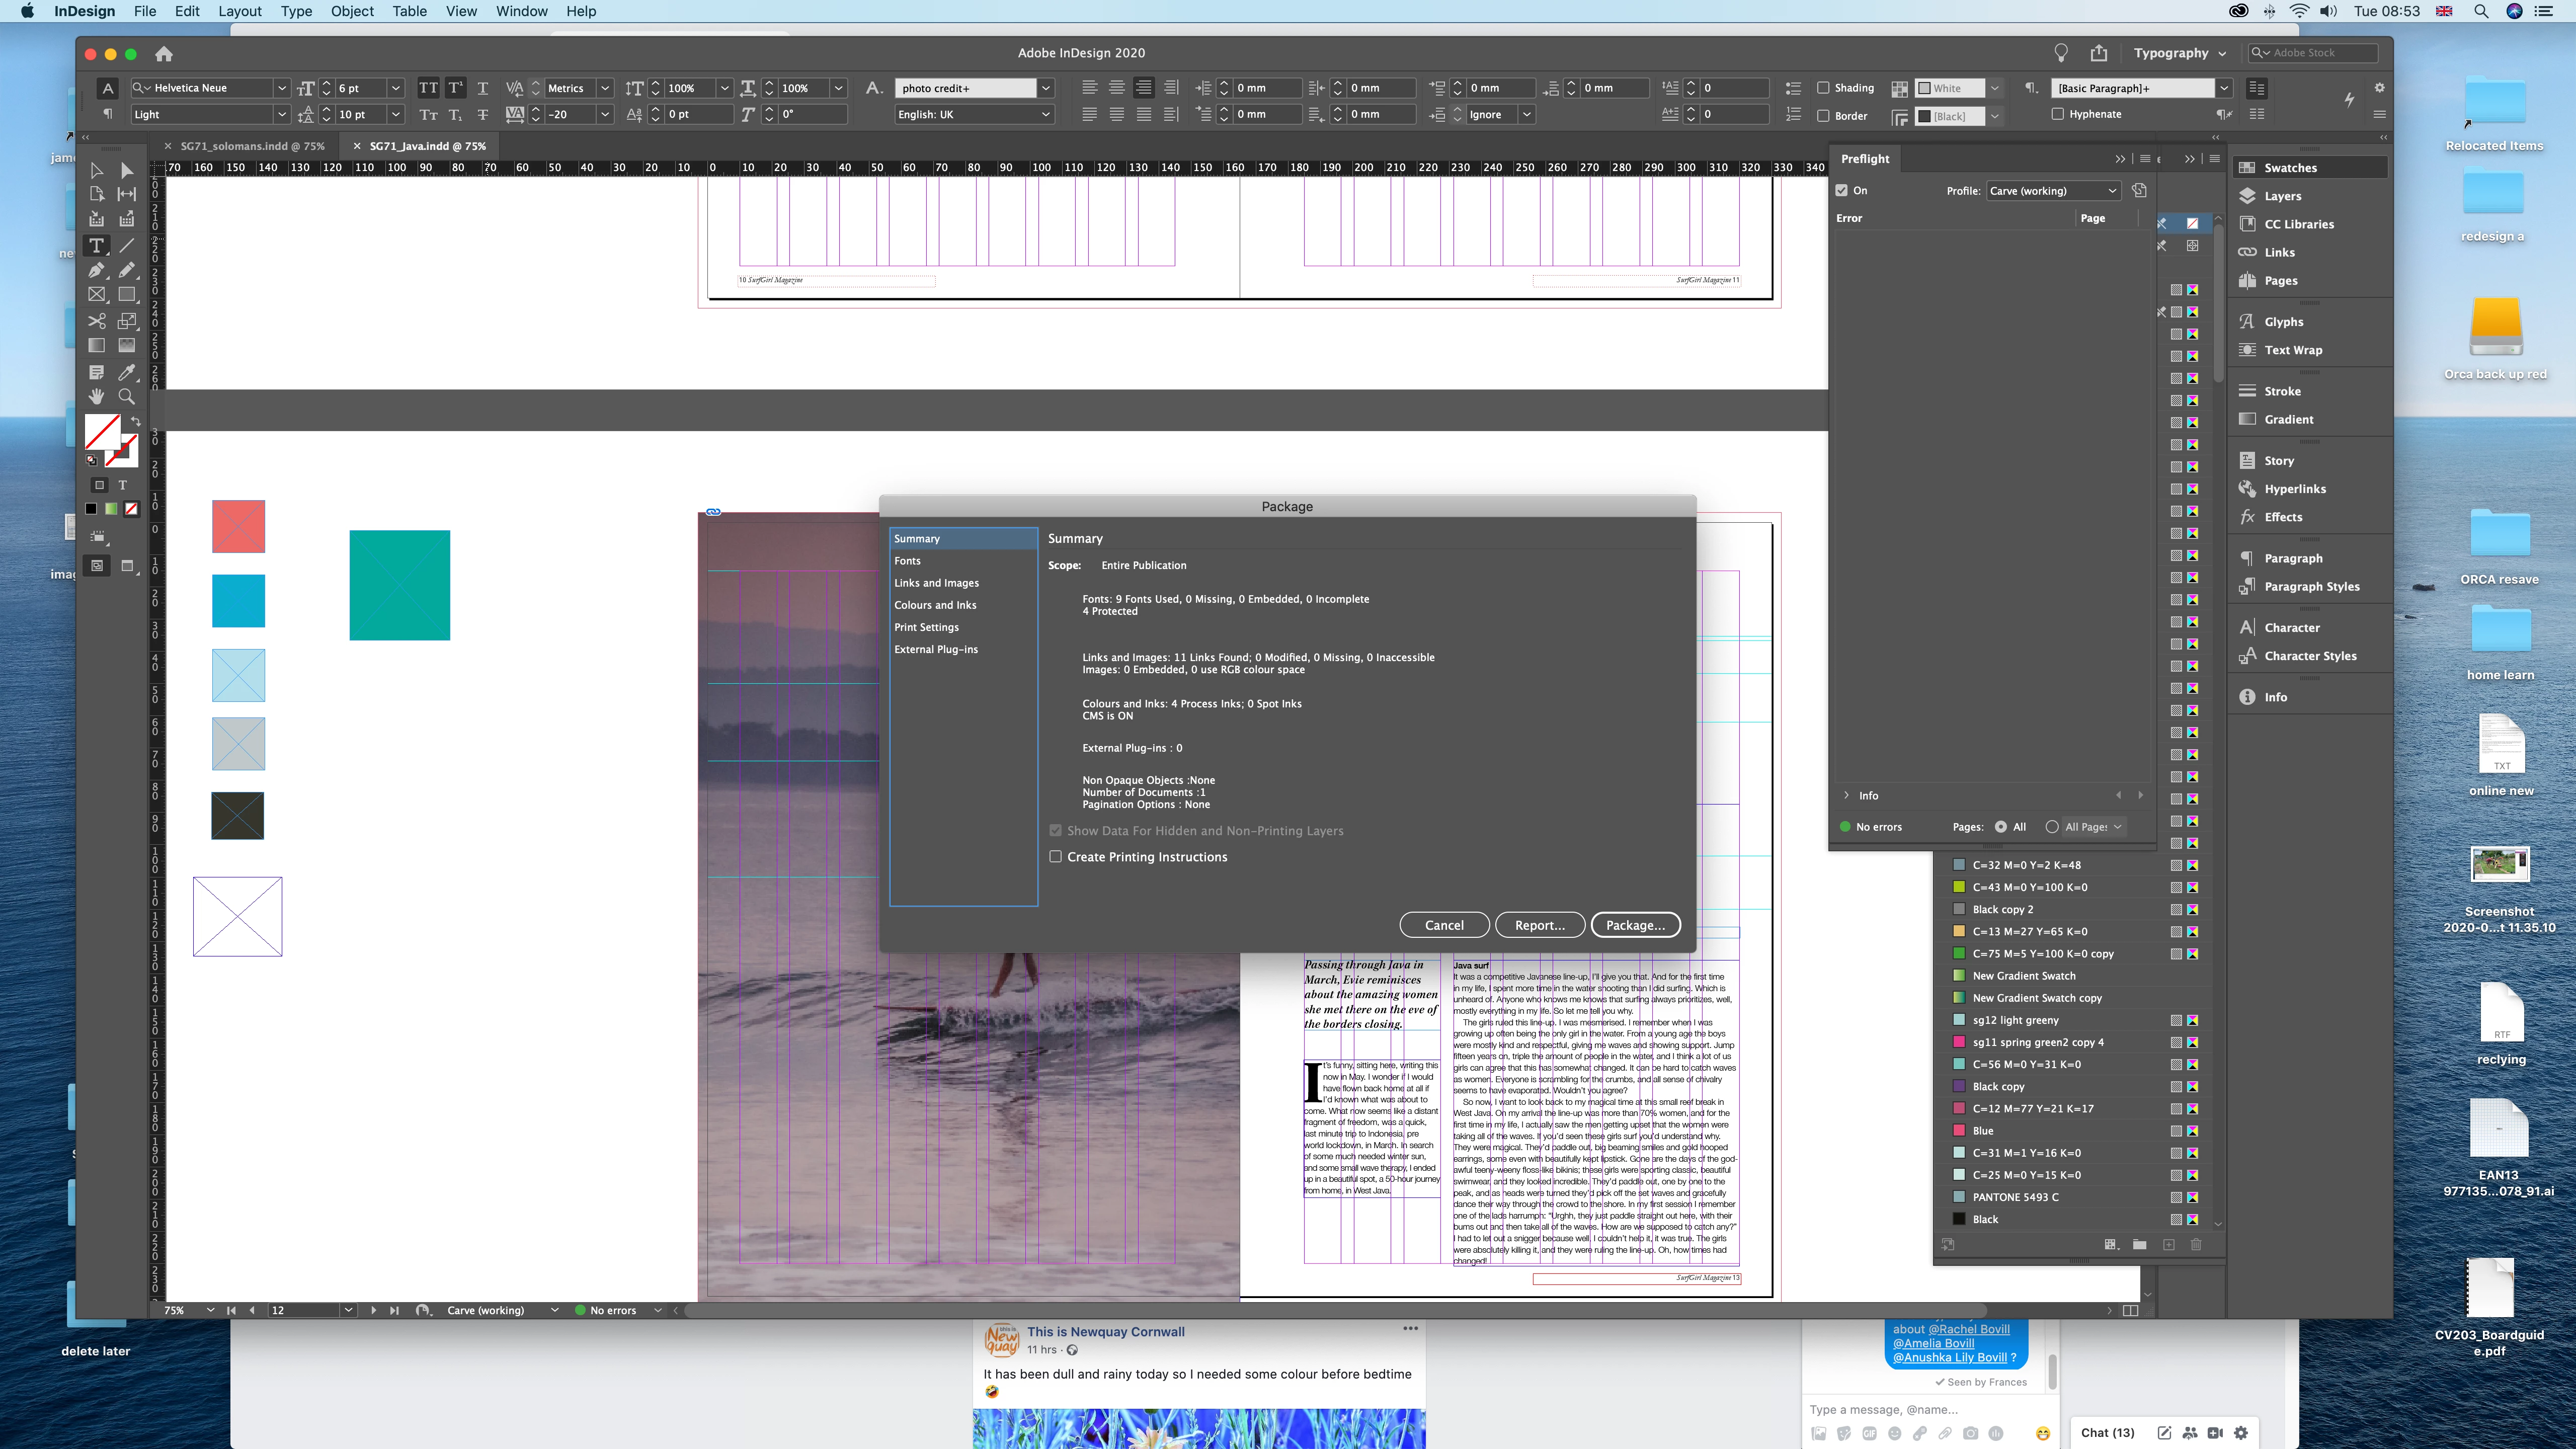The height and width of the screenshot is (1449, 2576).
Task: Expand the Info section in Preflight
Action: (x=1846, y=796)
